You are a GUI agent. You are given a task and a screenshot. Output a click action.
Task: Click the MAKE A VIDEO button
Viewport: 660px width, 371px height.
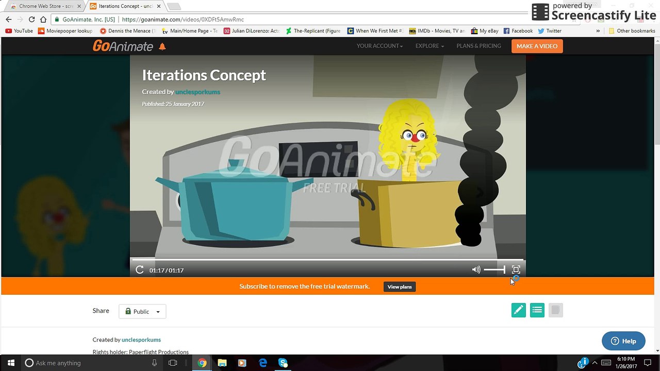point(537,46)
